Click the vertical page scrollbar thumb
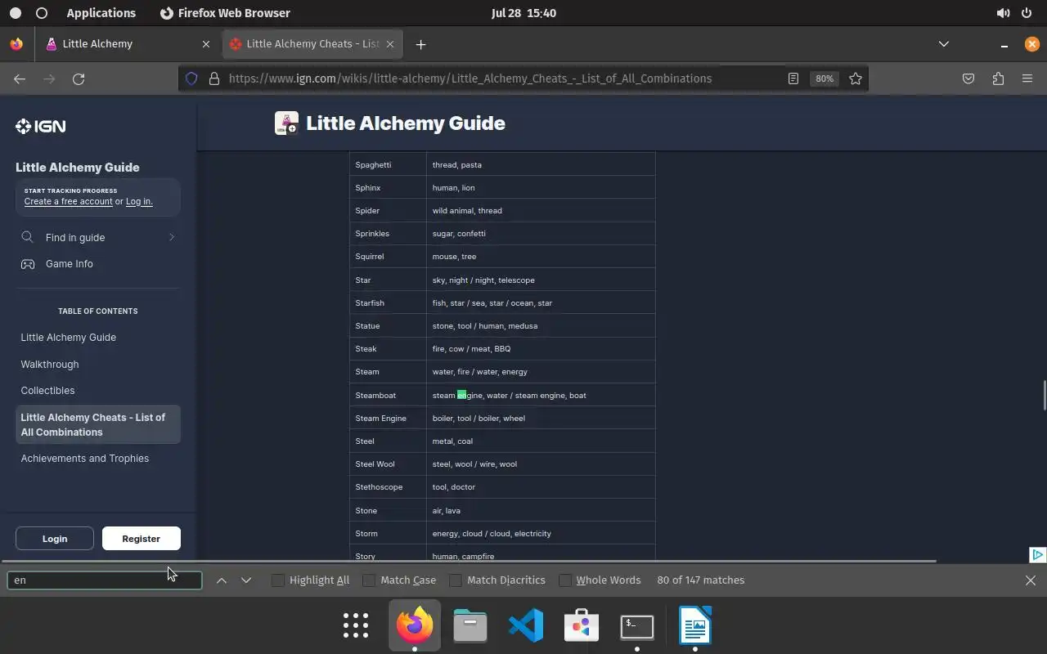Screen dimensions: 1047x654 point(1043,396)
